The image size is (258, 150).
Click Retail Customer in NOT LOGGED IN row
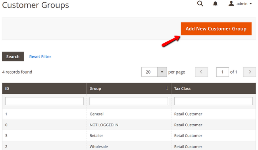(x=188, y=125)
